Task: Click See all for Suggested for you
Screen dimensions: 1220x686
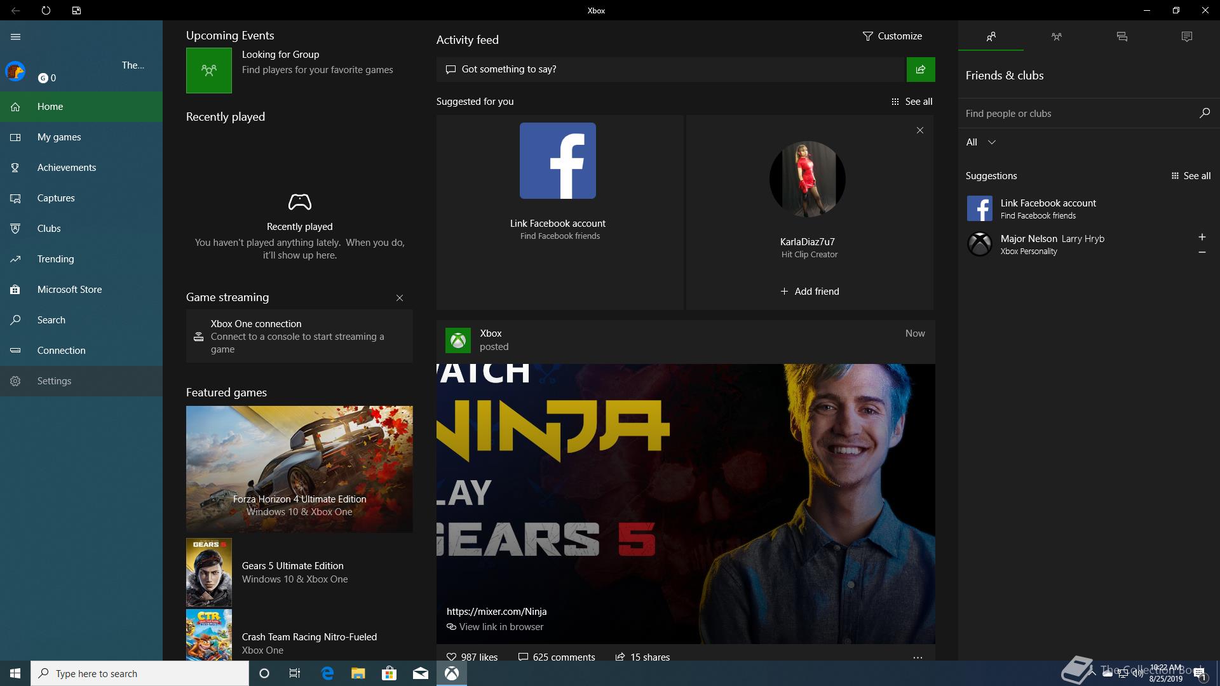Action: [912, 102]
